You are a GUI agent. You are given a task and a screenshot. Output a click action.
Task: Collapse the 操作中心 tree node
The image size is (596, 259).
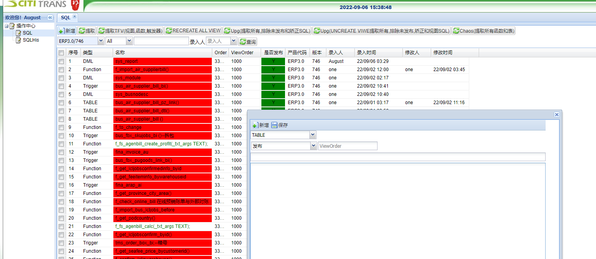[x=7, y=26]
